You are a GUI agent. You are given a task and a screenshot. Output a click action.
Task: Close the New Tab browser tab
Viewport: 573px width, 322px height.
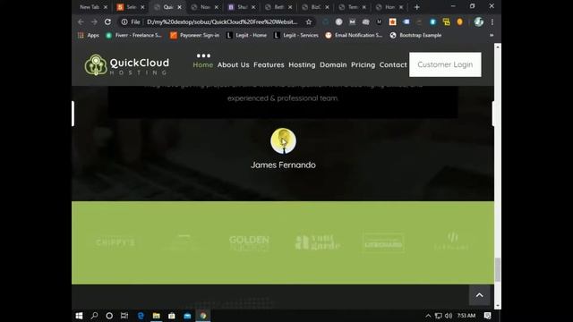[x=106, y=7]
